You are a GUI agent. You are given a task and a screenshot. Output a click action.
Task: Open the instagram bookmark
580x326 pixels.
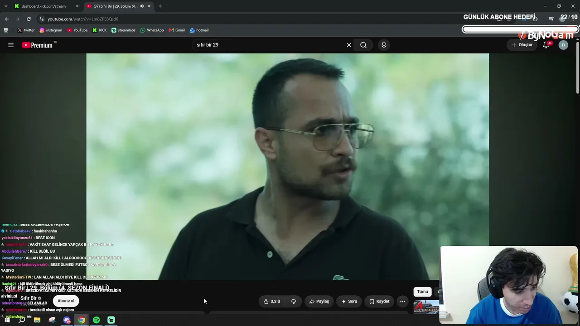[51, 30]
